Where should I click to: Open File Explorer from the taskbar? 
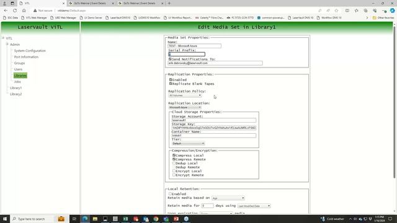(95, 219)
